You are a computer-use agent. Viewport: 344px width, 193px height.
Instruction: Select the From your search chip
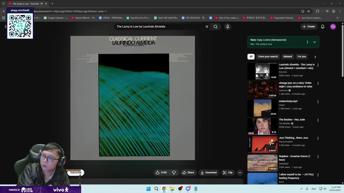click(x=268, y=57)
